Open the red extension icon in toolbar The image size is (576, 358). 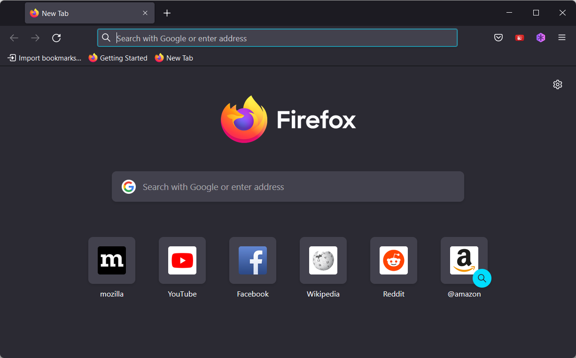pyautogui.click(x=520, y=38)
